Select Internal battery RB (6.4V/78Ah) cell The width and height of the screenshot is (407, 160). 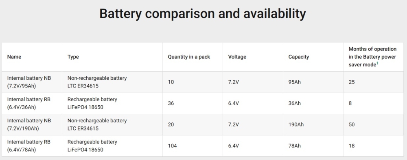tap(29, 146)
